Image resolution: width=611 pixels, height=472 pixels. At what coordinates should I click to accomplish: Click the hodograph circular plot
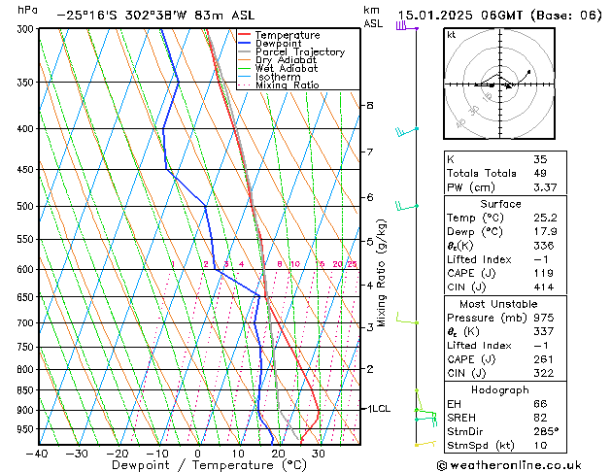pos(499,84)
